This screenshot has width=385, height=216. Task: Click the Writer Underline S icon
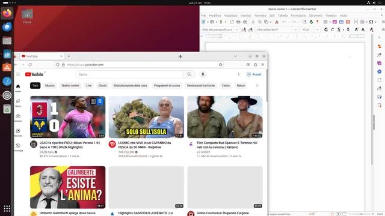[x=339, y=29]
